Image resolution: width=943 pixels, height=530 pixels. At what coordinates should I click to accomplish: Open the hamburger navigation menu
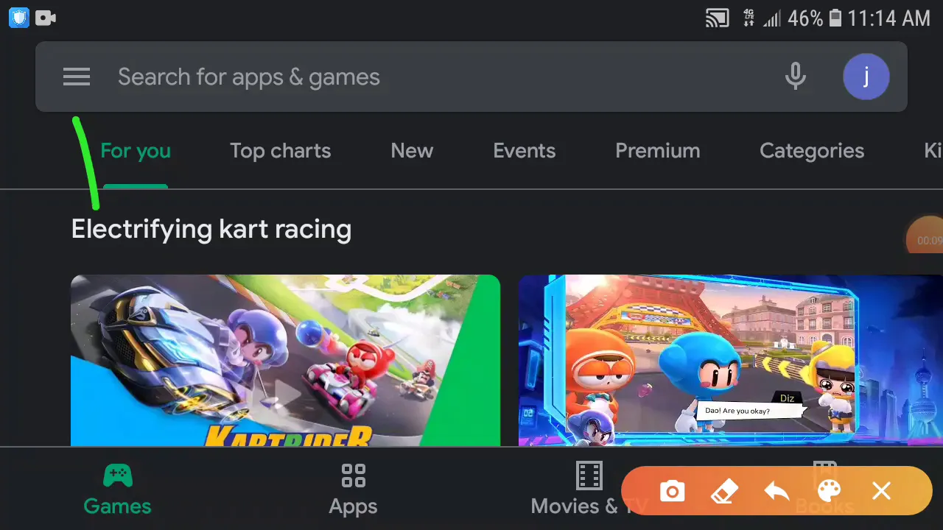click(77, 77)
